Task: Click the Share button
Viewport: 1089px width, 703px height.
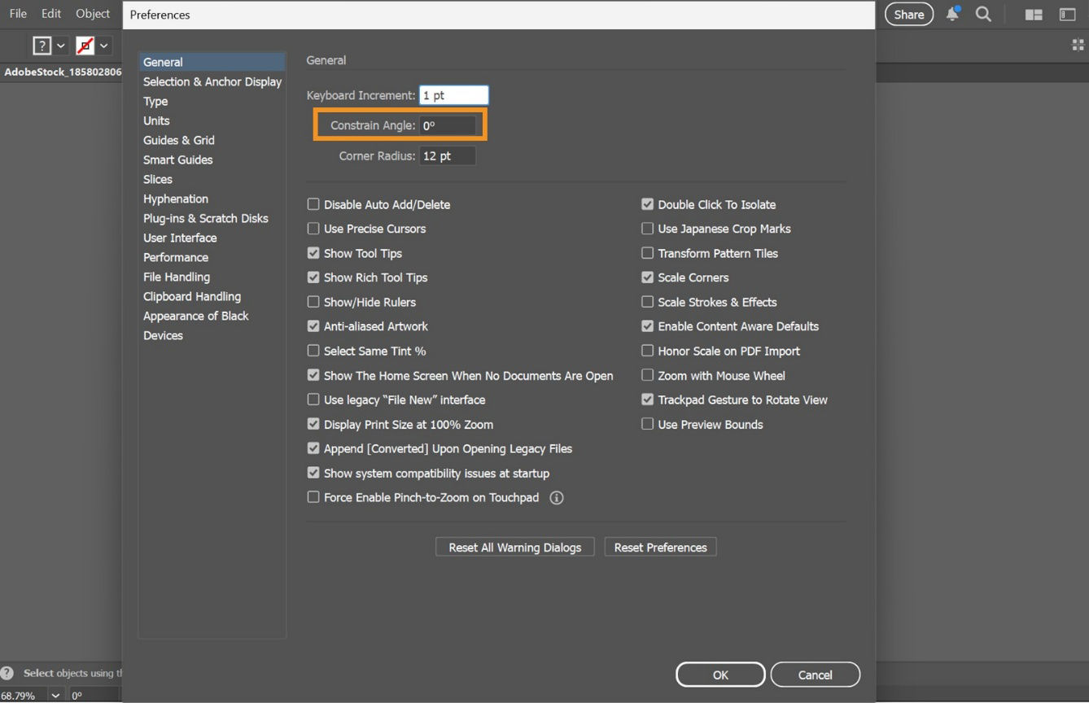Action: 908,14
